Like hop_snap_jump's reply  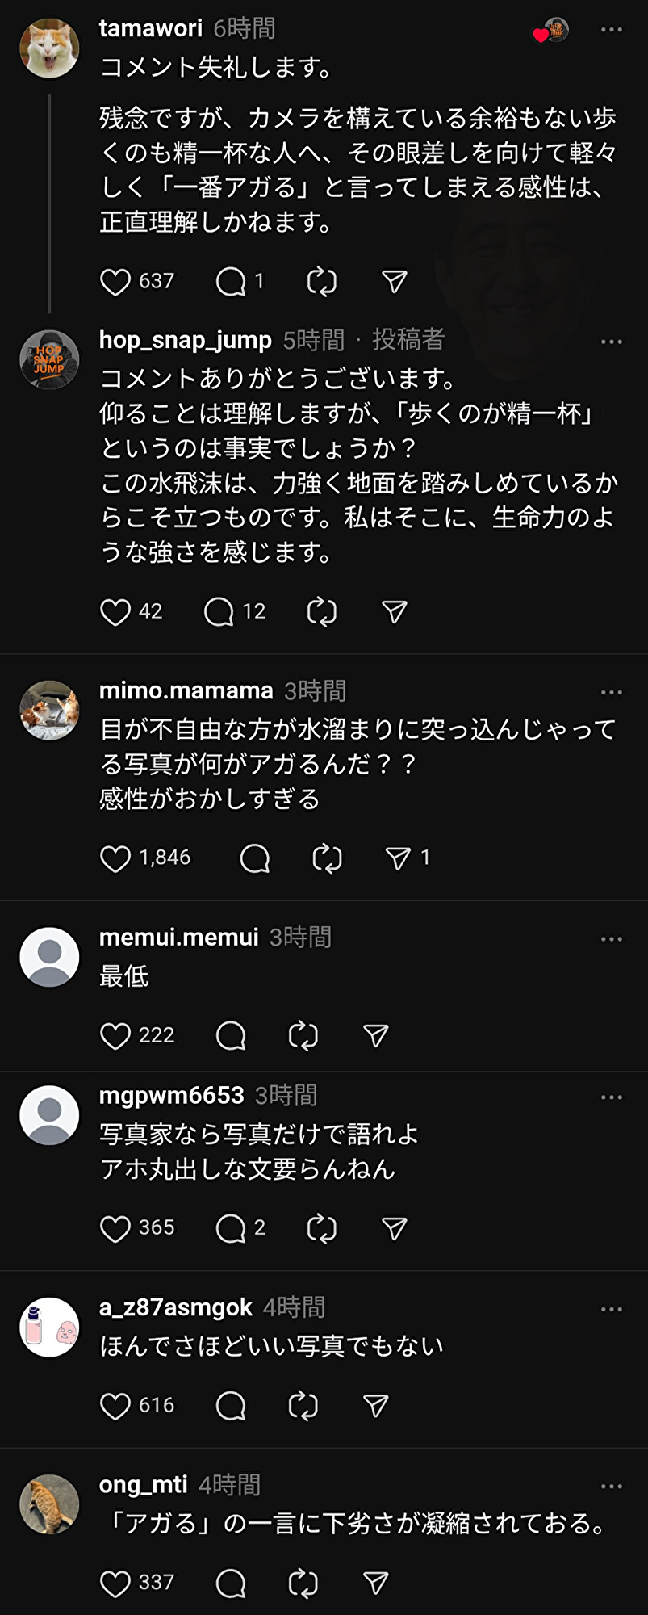pyautogui.click(x=115, y=612)
